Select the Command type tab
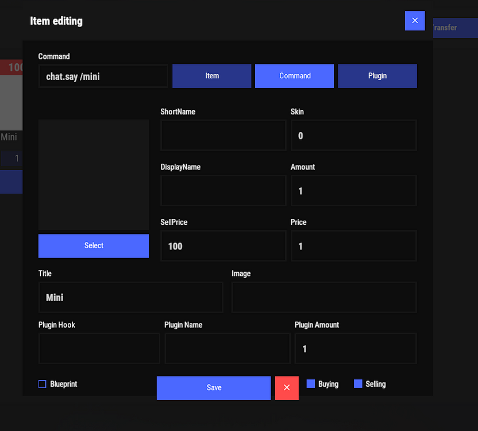Screen dimensions: 478x431 point(294,76)
